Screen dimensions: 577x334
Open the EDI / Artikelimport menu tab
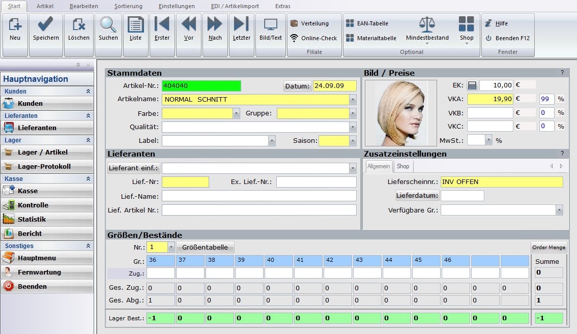coord(235,6)
